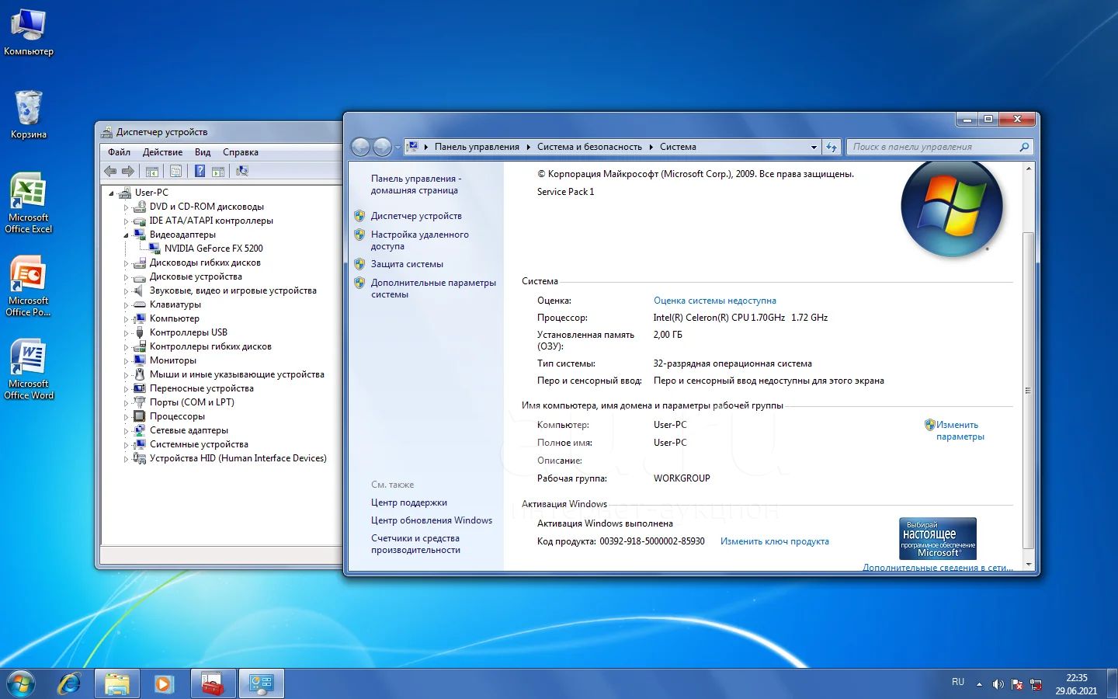Collapse the User-PC root node
This screenshot has width=1118, height=699.
pos(111,193)
